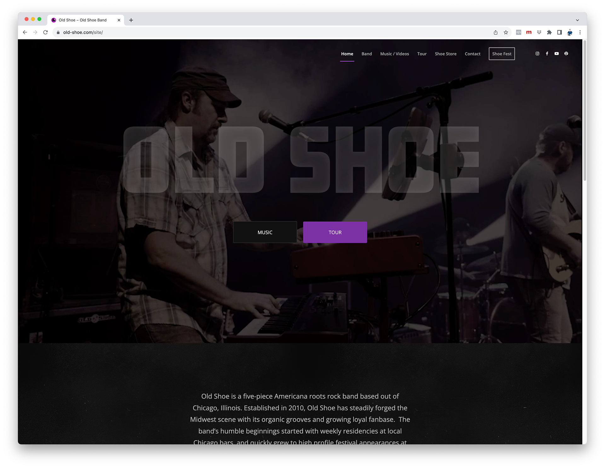Open the Music / Videos page

pos(395,54)
